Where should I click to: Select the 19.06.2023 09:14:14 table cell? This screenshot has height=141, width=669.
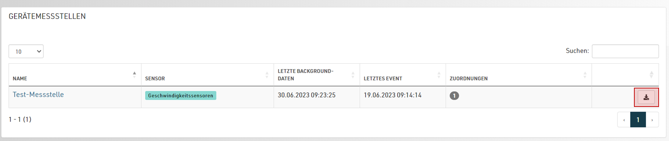point(403,97)
